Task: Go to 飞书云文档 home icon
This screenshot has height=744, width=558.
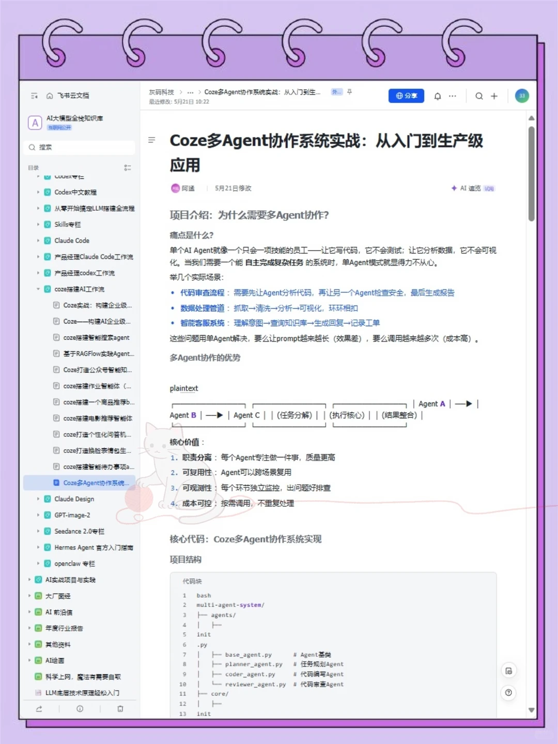Action: pyautogui.click(x=50, y=96)
